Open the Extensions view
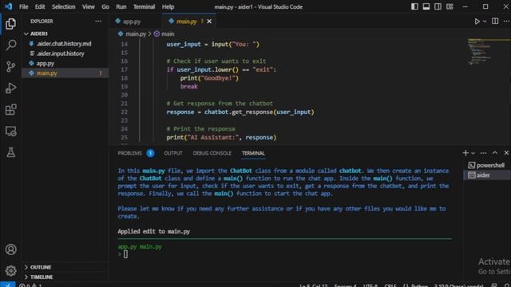Screen dimensions: 511x287 [10, 110]
